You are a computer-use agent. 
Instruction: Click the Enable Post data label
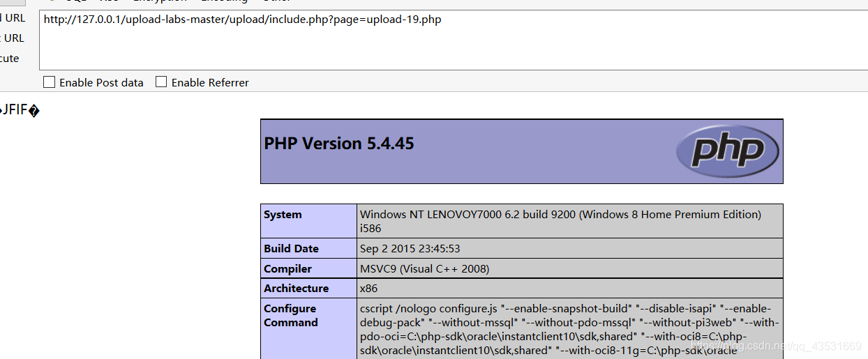coord(101,82)
